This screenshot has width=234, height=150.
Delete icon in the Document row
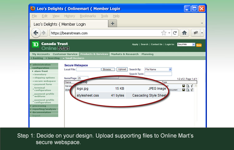click(x=192, y=90)
